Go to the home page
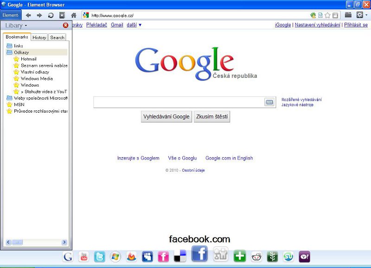Image resolution: width=371 pixels, height=268 pixels. [x=74, y=16]
